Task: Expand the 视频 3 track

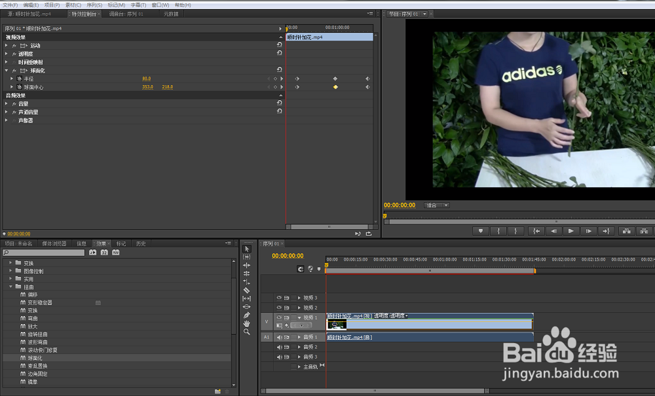Action: (x=299, y=298)
